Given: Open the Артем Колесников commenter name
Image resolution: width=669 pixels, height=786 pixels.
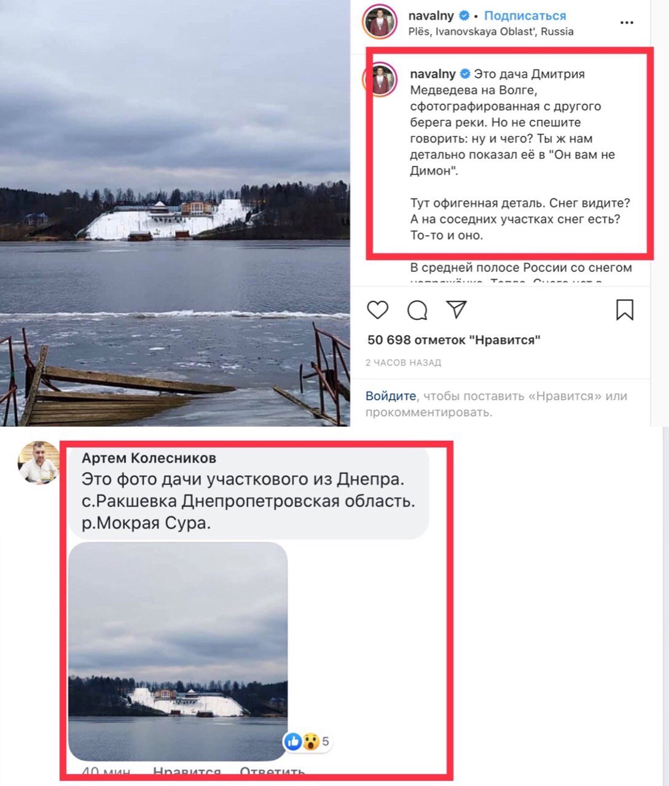Looking at the screenshot, I should pos(149,458).
